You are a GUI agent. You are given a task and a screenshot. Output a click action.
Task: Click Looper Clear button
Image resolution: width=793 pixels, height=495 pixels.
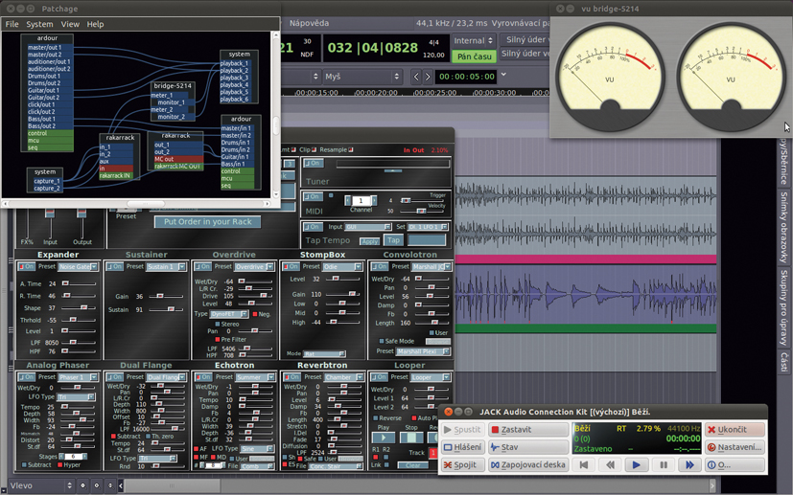pos(412,465)
